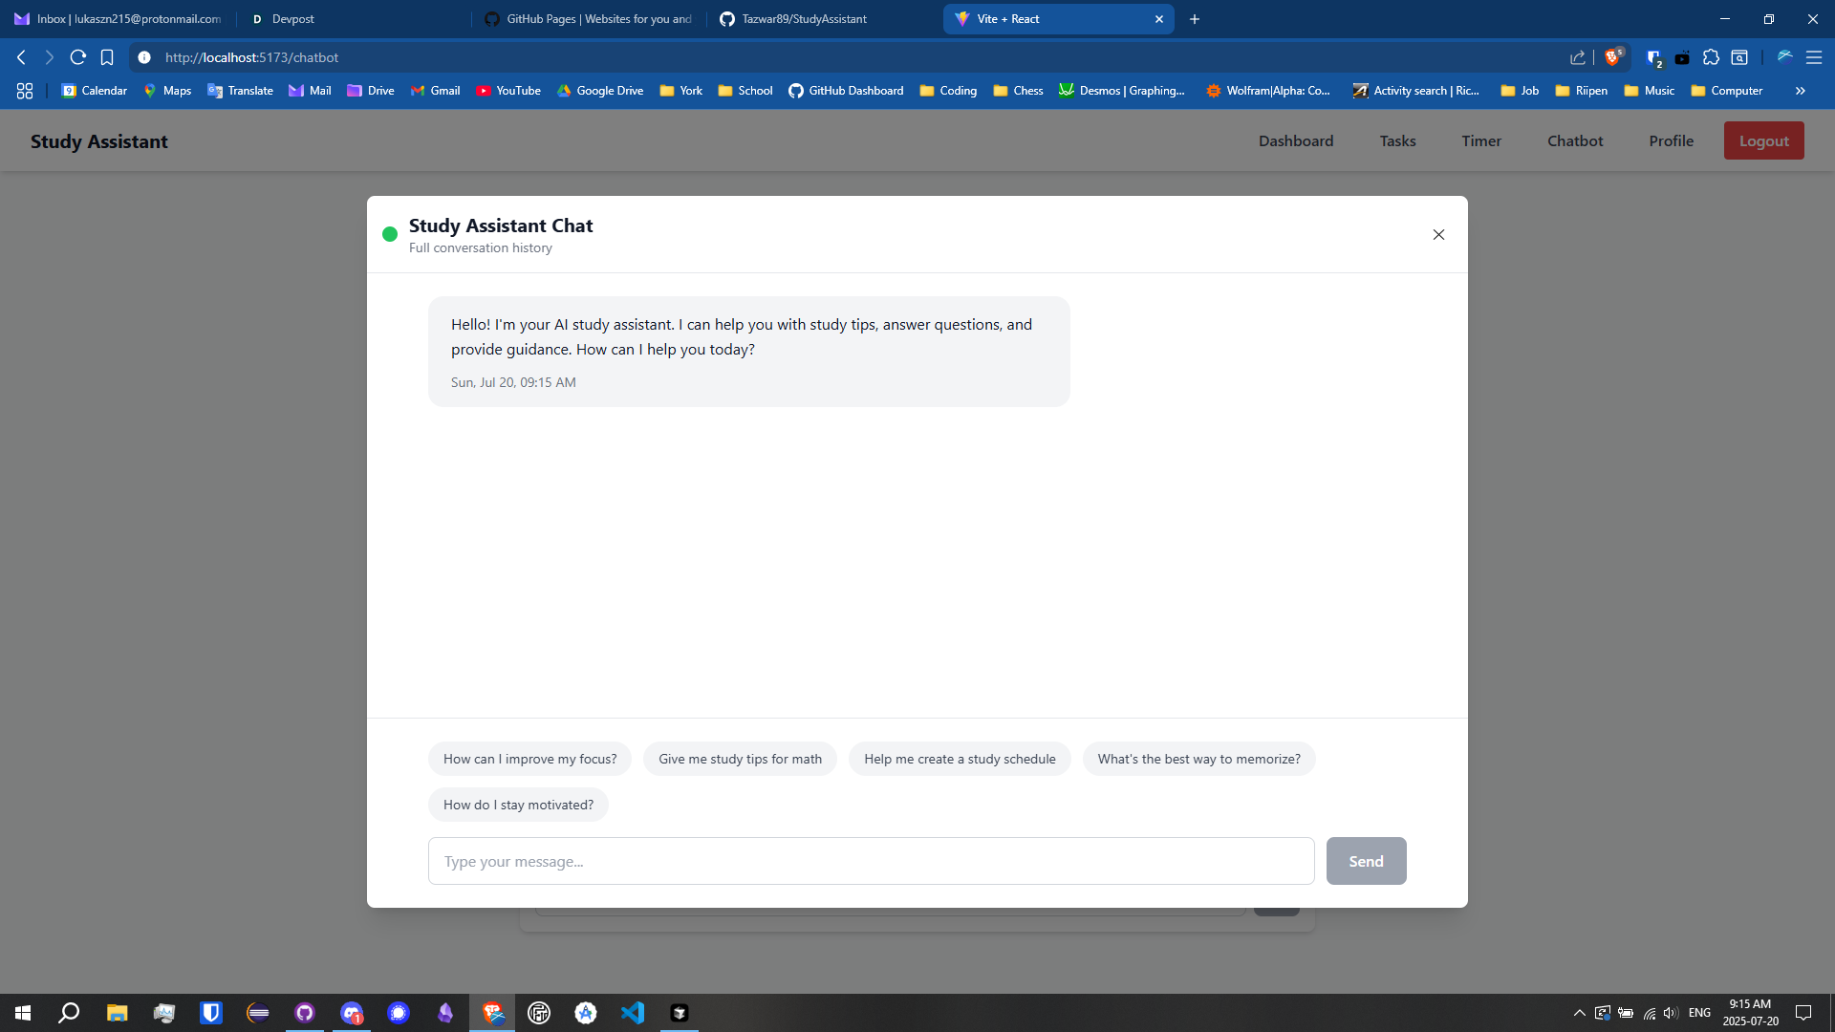
Task: Click the browser reload icon
Action: 78,57
